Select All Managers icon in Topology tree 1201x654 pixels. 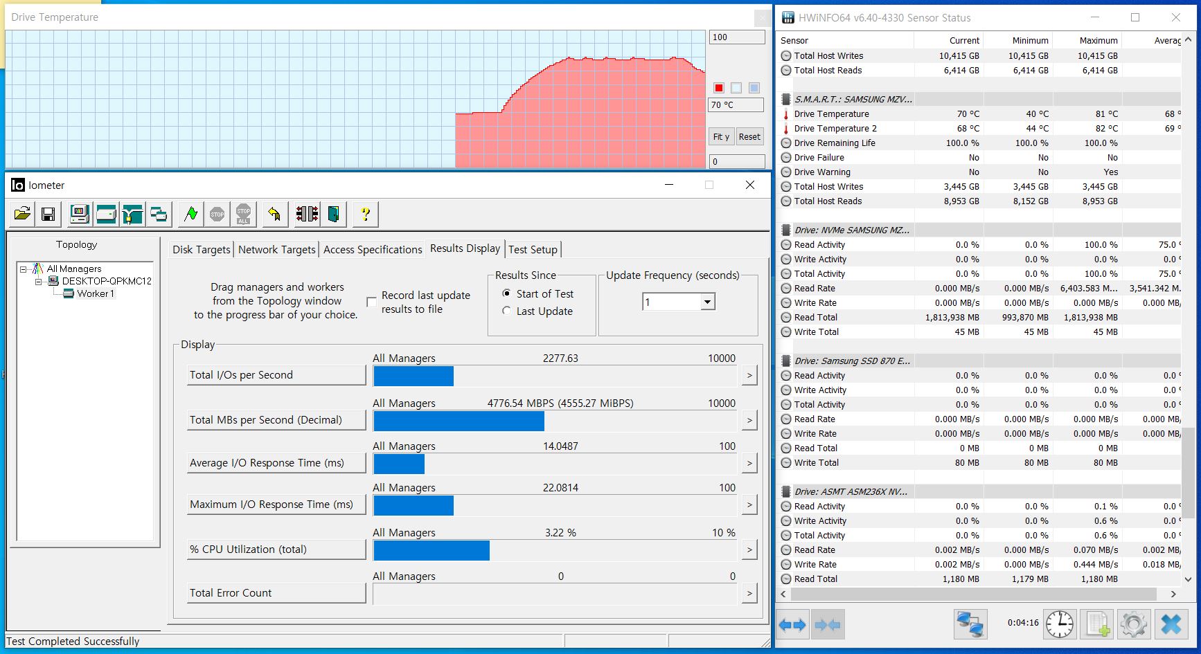pos(37,269)
